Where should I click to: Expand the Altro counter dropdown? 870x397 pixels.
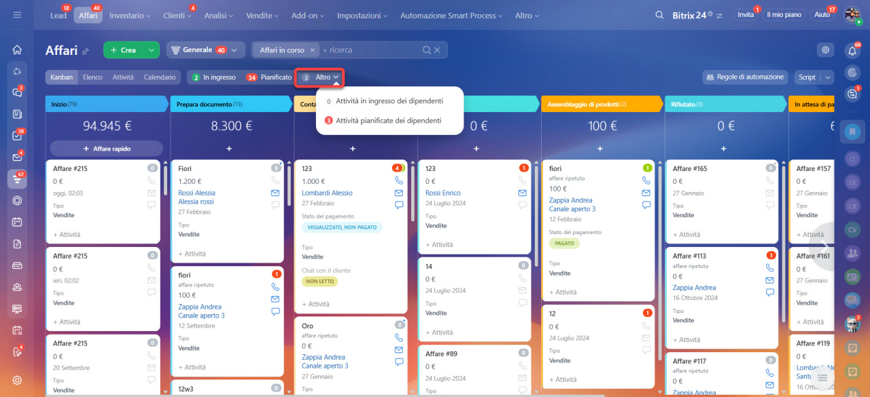coord(319,77)
